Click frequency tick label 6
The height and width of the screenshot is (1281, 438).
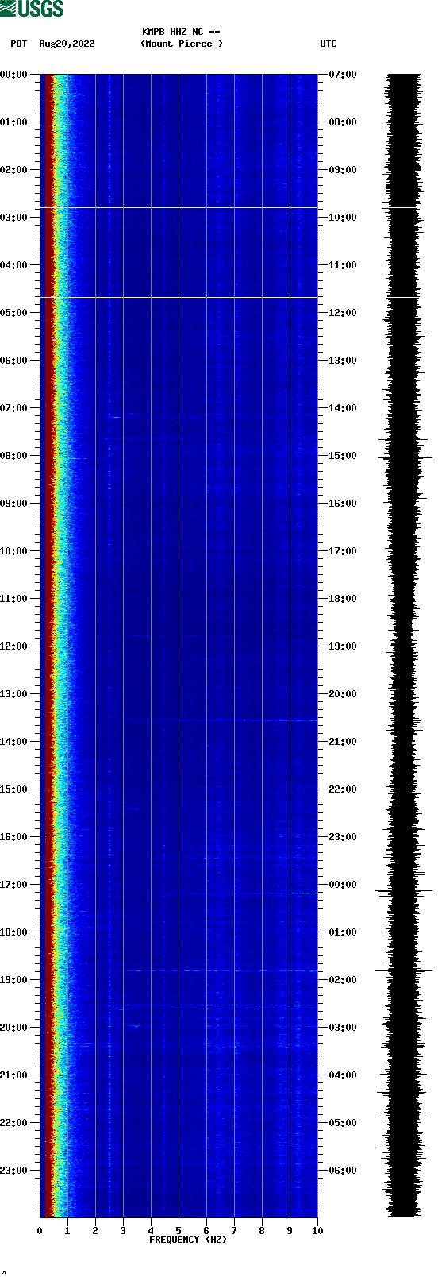tap(206, 1231)
